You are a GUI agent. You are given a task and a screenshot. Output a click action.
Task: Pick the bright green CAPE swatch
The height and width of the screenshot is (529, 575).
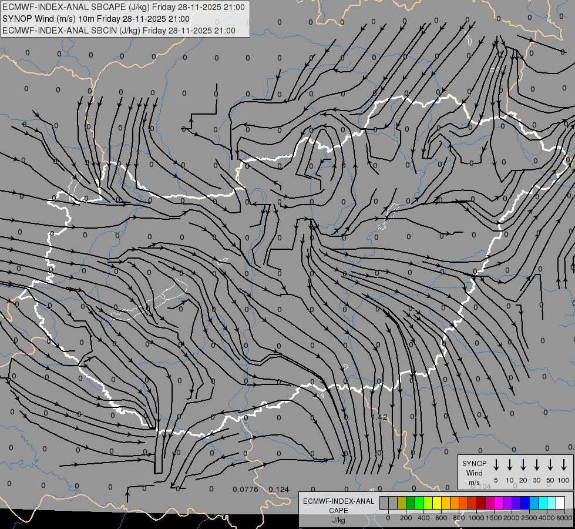(419, 503)
